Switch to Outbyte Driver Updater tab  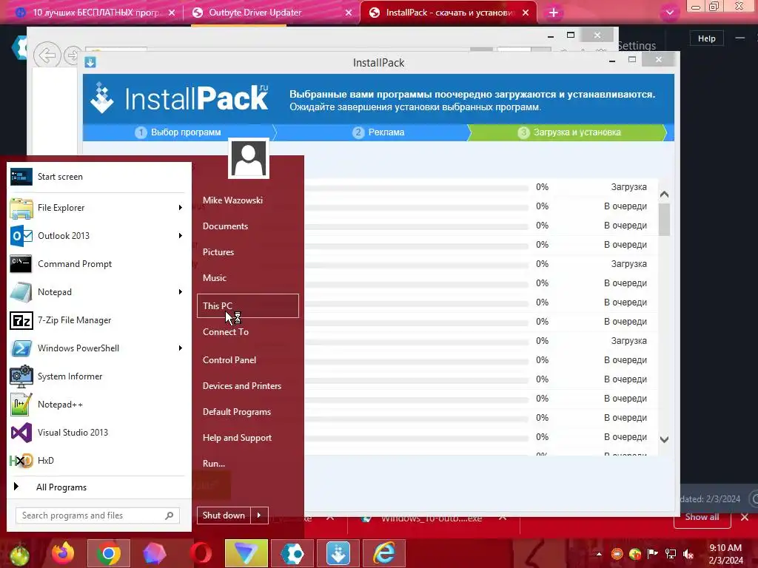(x=271, y=13)
